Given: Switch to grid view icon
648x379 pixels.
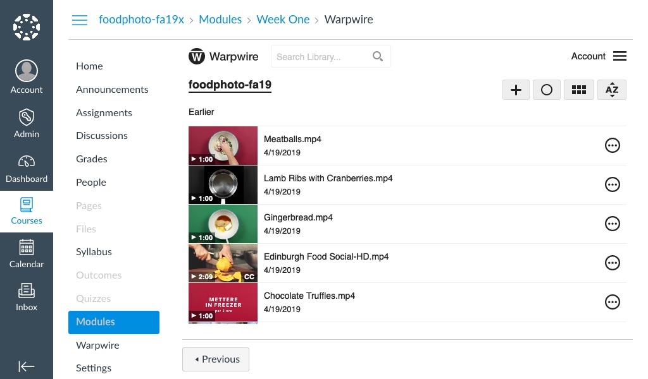Looking at the screenshot, I should [x=579, y=90].
